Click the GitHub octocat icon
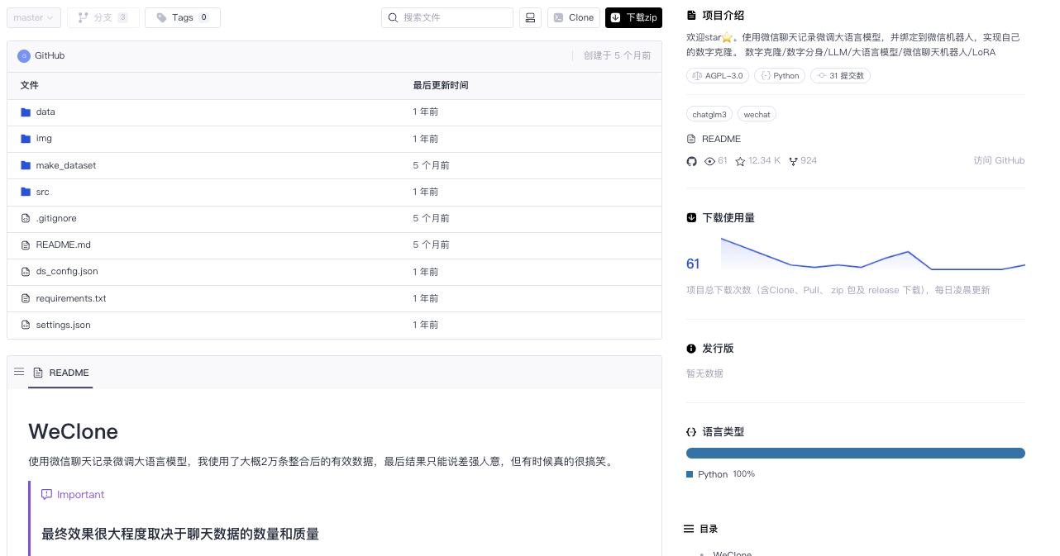 coord(692,161)
